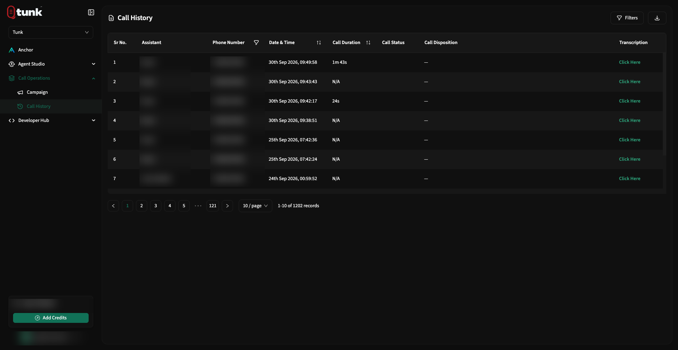
Task: Go to page 3
Action: [x=156, y=206]
